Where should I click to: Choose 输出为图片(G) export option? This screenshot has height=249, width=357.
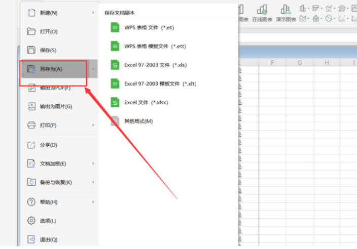[59, 106]
